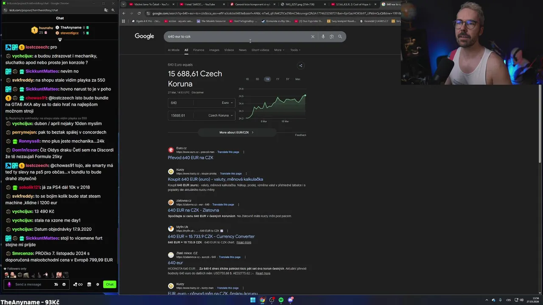Switch to the News results tab
Image resolution: width=543 pixels, height=305 pixels.
point(243,50)
